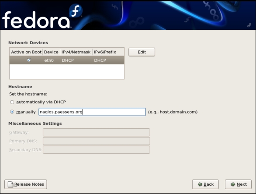The height and width of the screenshot is (194, 256).
Task: Select automatically via DHCP option
Action: point(12,102)
